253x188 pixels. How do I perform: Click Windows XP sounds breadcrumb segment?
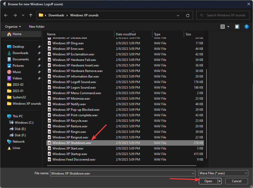[x=84, y=15]
